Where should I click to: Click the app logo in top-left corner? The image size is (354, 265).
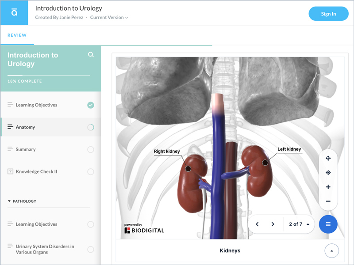14,13
